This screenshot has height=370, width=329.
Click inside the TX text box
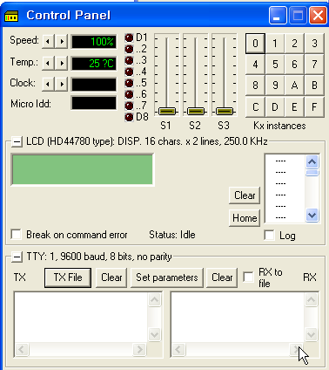pos(81,318)
